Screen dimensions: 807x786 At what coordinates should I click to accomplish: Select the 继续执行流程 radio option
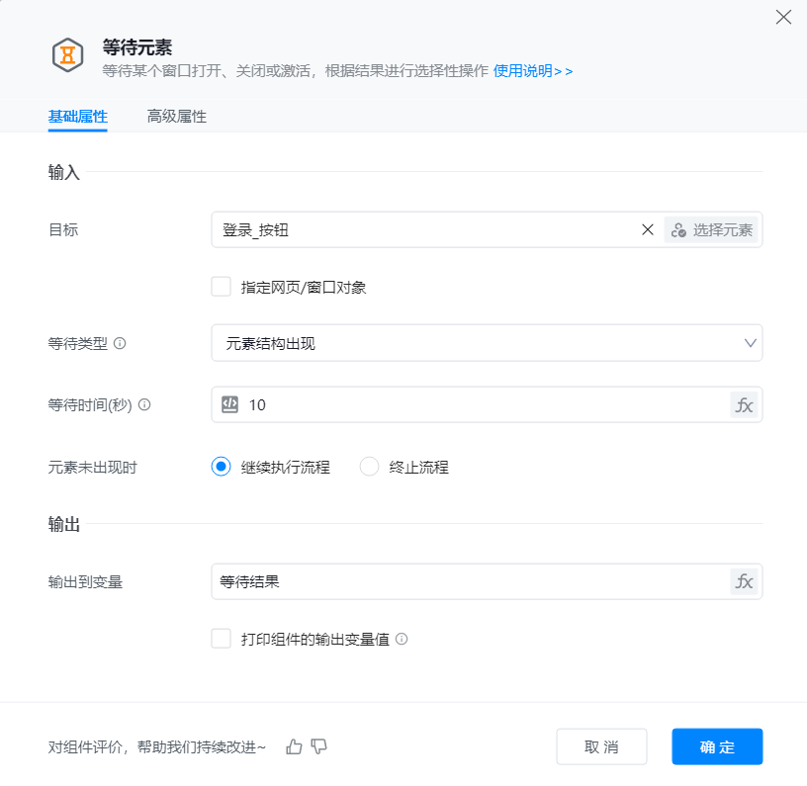point(221,467)
